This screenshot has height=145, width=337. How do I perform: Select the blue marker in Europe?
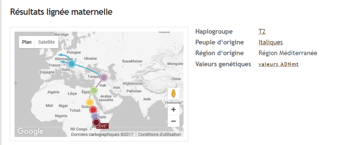coord(72,64)
